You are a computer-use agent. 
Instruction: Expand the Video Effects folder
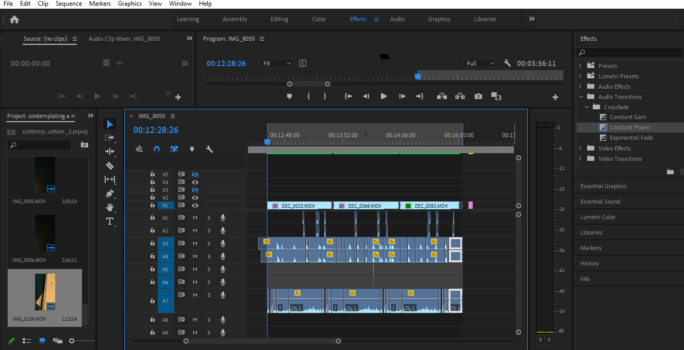(x=580, y=148)
